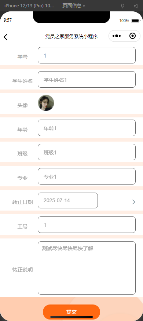This screenshot has width=143, height=321.
Task: Focus the 专业 input field
Action: tap(87, 176)
